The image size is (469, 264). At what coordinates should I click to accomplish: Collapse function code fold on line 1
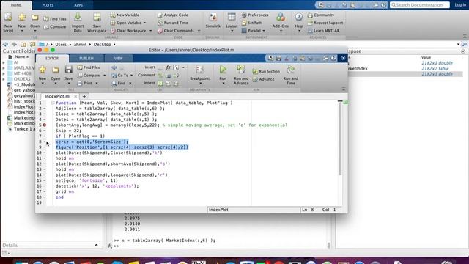53,103
